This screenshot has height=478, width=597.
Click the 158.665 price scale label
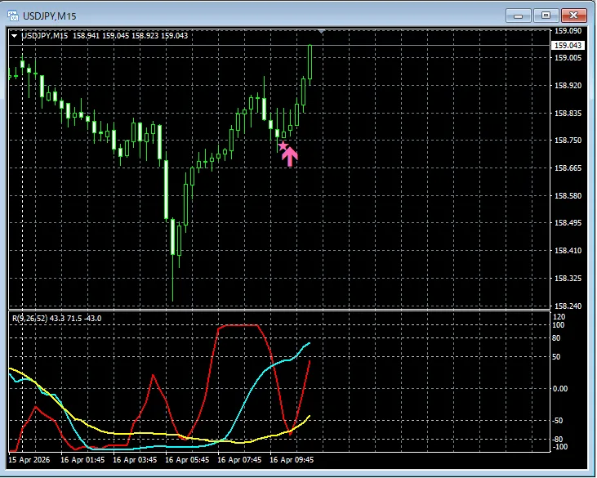pyautogui.click(x=568, y=168)
